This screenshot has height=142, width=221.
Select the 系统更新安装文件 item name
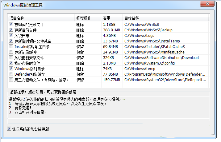(29, 58)
